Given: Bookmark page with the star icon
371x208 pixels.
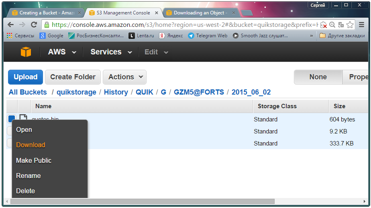Looking at the screenshot, I should coord(350,24).
